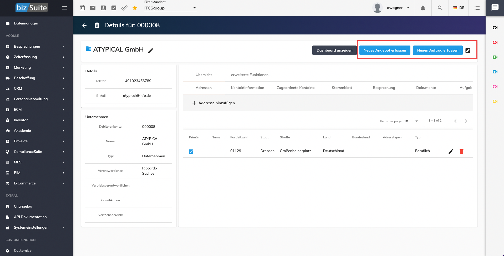Image resolution: width=504 pixels, height=256 pixels.
Task: Open Customize in sidebar
Action: point(36,250)
